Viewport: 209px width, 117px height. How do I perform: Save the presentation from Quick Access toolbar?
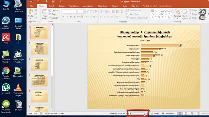pyautogui.click(x=31, y=1)
